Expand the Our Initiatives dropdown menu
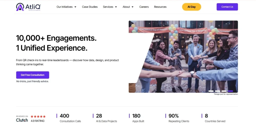This screenshot has height=126, width=256. [x=66, y=7]
